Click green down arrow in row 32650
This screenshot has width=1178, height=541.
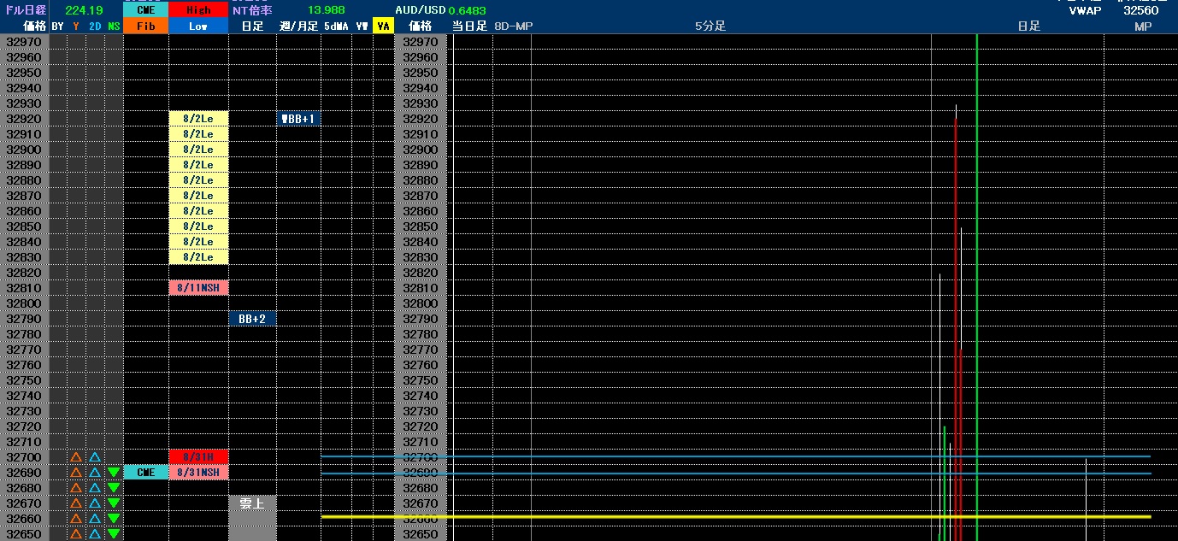point(114,534)
